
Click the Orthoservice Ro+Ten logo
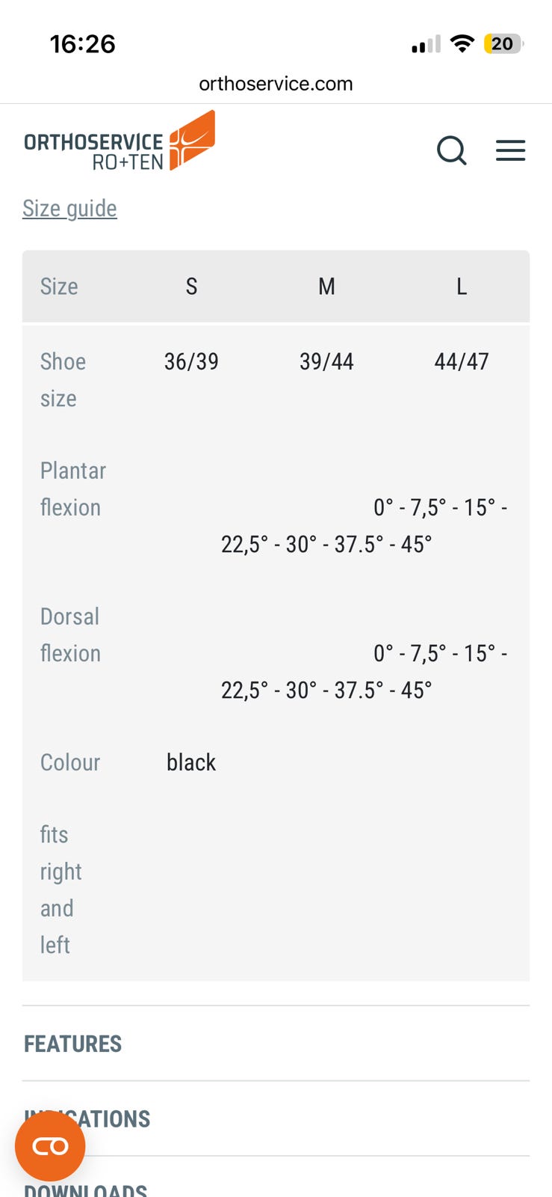pos(120,141)
